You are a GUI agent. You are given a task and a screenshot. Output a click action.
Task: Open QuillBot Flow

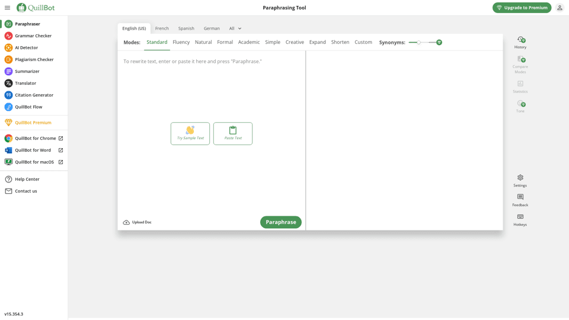click(x=34, y=107)
